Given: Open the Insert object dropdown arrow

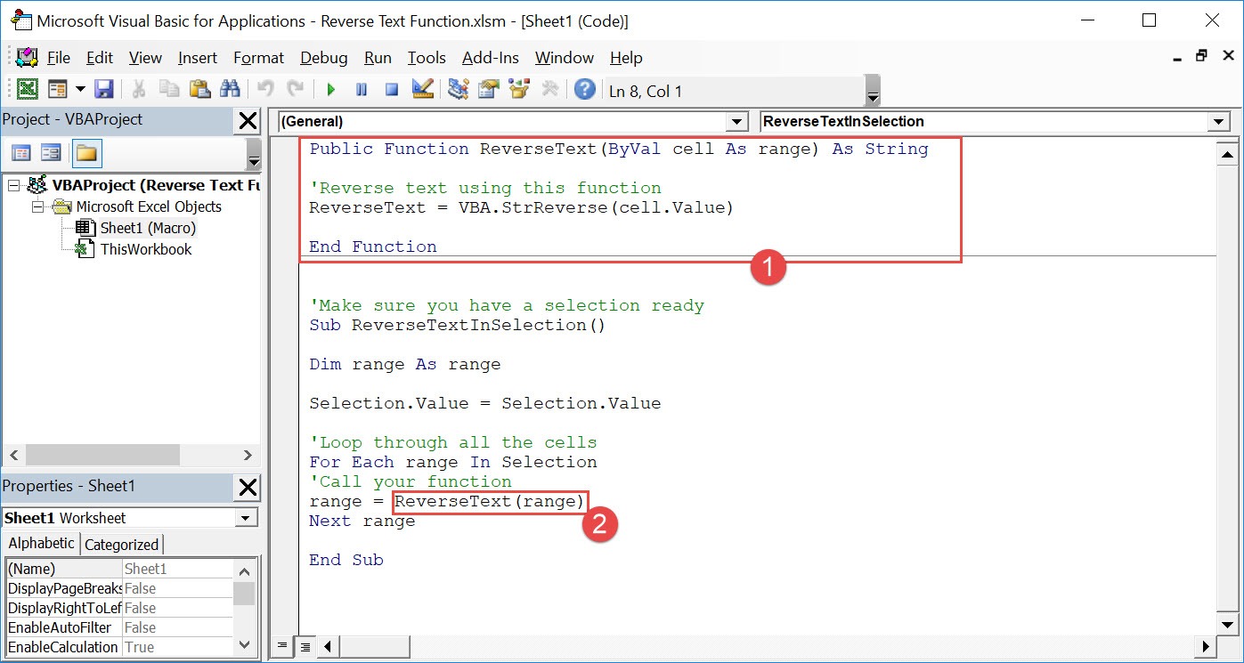Looking at the screenshot, I should tap(79, 89).
